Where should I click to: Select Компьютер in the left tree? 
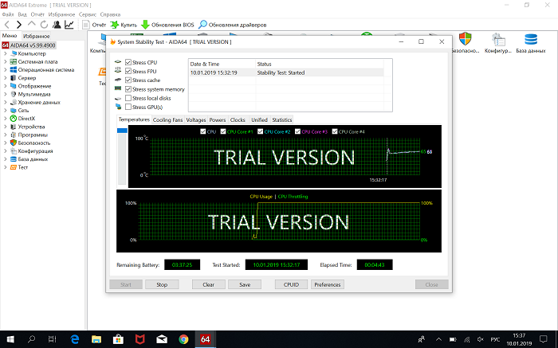tap(32, 53)
